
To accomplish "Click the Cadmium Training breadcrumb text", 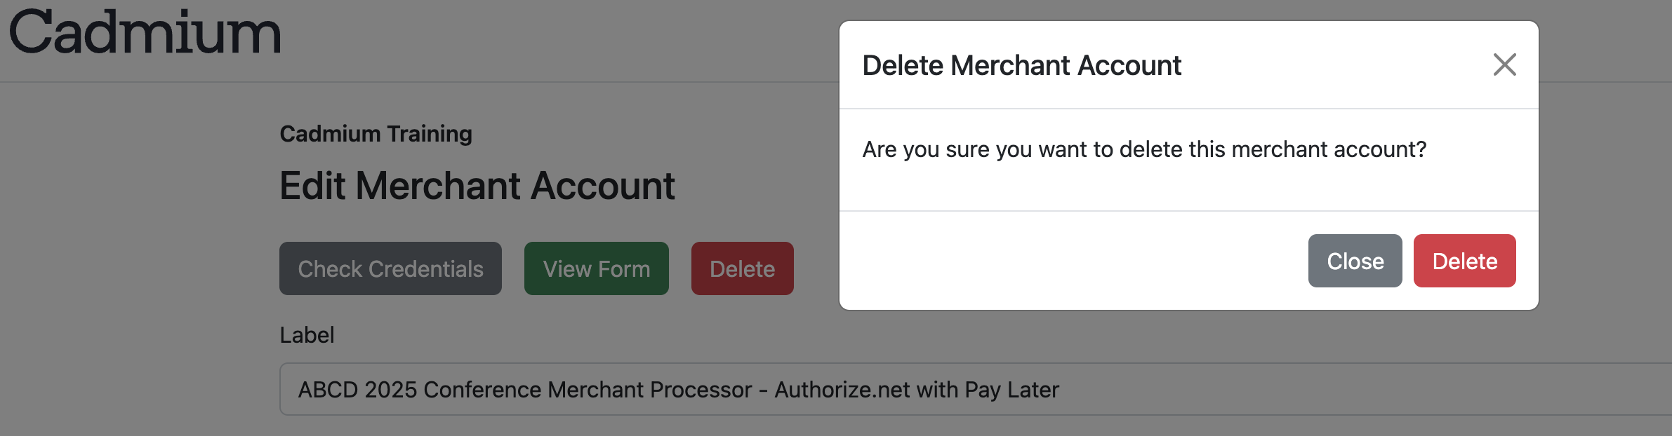I will pyautogui.click(x=376, y=133).
